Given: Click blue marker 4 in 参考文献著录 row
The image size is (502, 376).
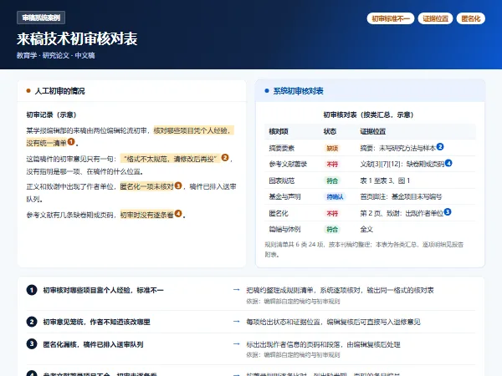Looking at the screenshot, I should 448,163.
